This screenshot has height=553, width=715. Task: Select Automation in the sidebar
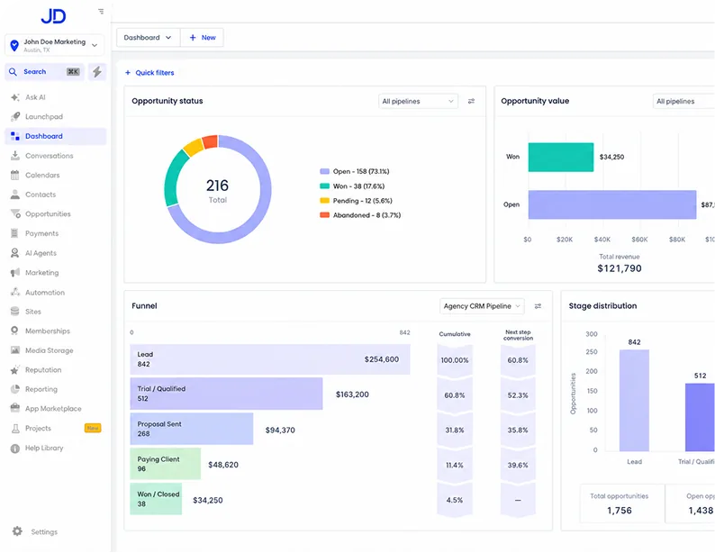[x=55, y=292]
